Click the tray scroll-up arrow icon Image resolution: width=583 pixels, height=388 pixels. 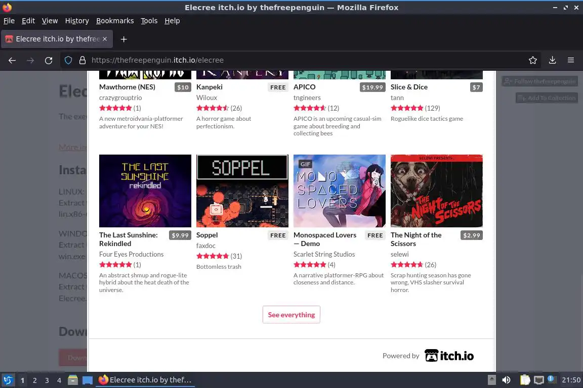tap(491, 380)
